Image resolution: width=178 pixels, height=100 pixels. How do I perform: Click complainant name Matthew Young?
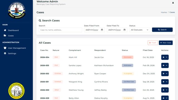point(76,90)
